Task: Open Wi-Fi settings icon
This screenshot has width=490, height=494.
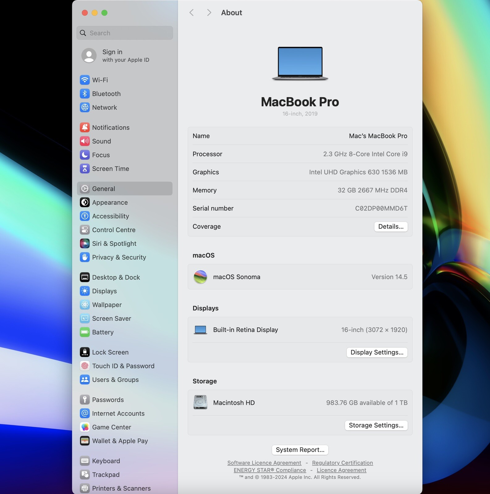Action: pyautogui.click(x=85, y=80)
